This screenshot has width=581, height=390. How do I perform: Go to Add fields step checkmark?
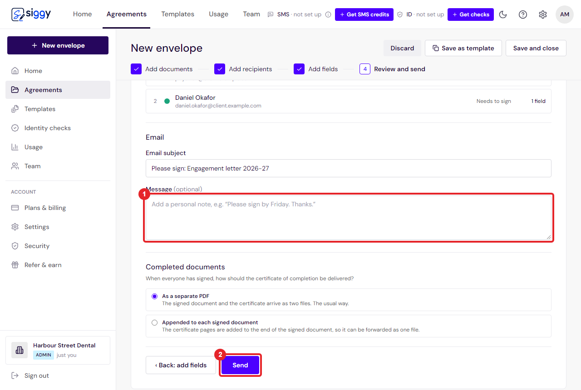(299, 69)
